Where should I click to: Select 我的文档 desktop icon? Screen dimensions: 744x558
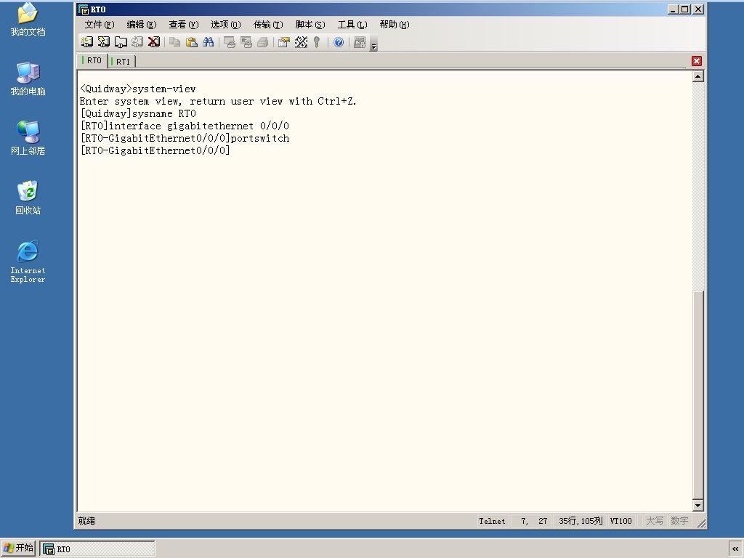coord(28,20)
